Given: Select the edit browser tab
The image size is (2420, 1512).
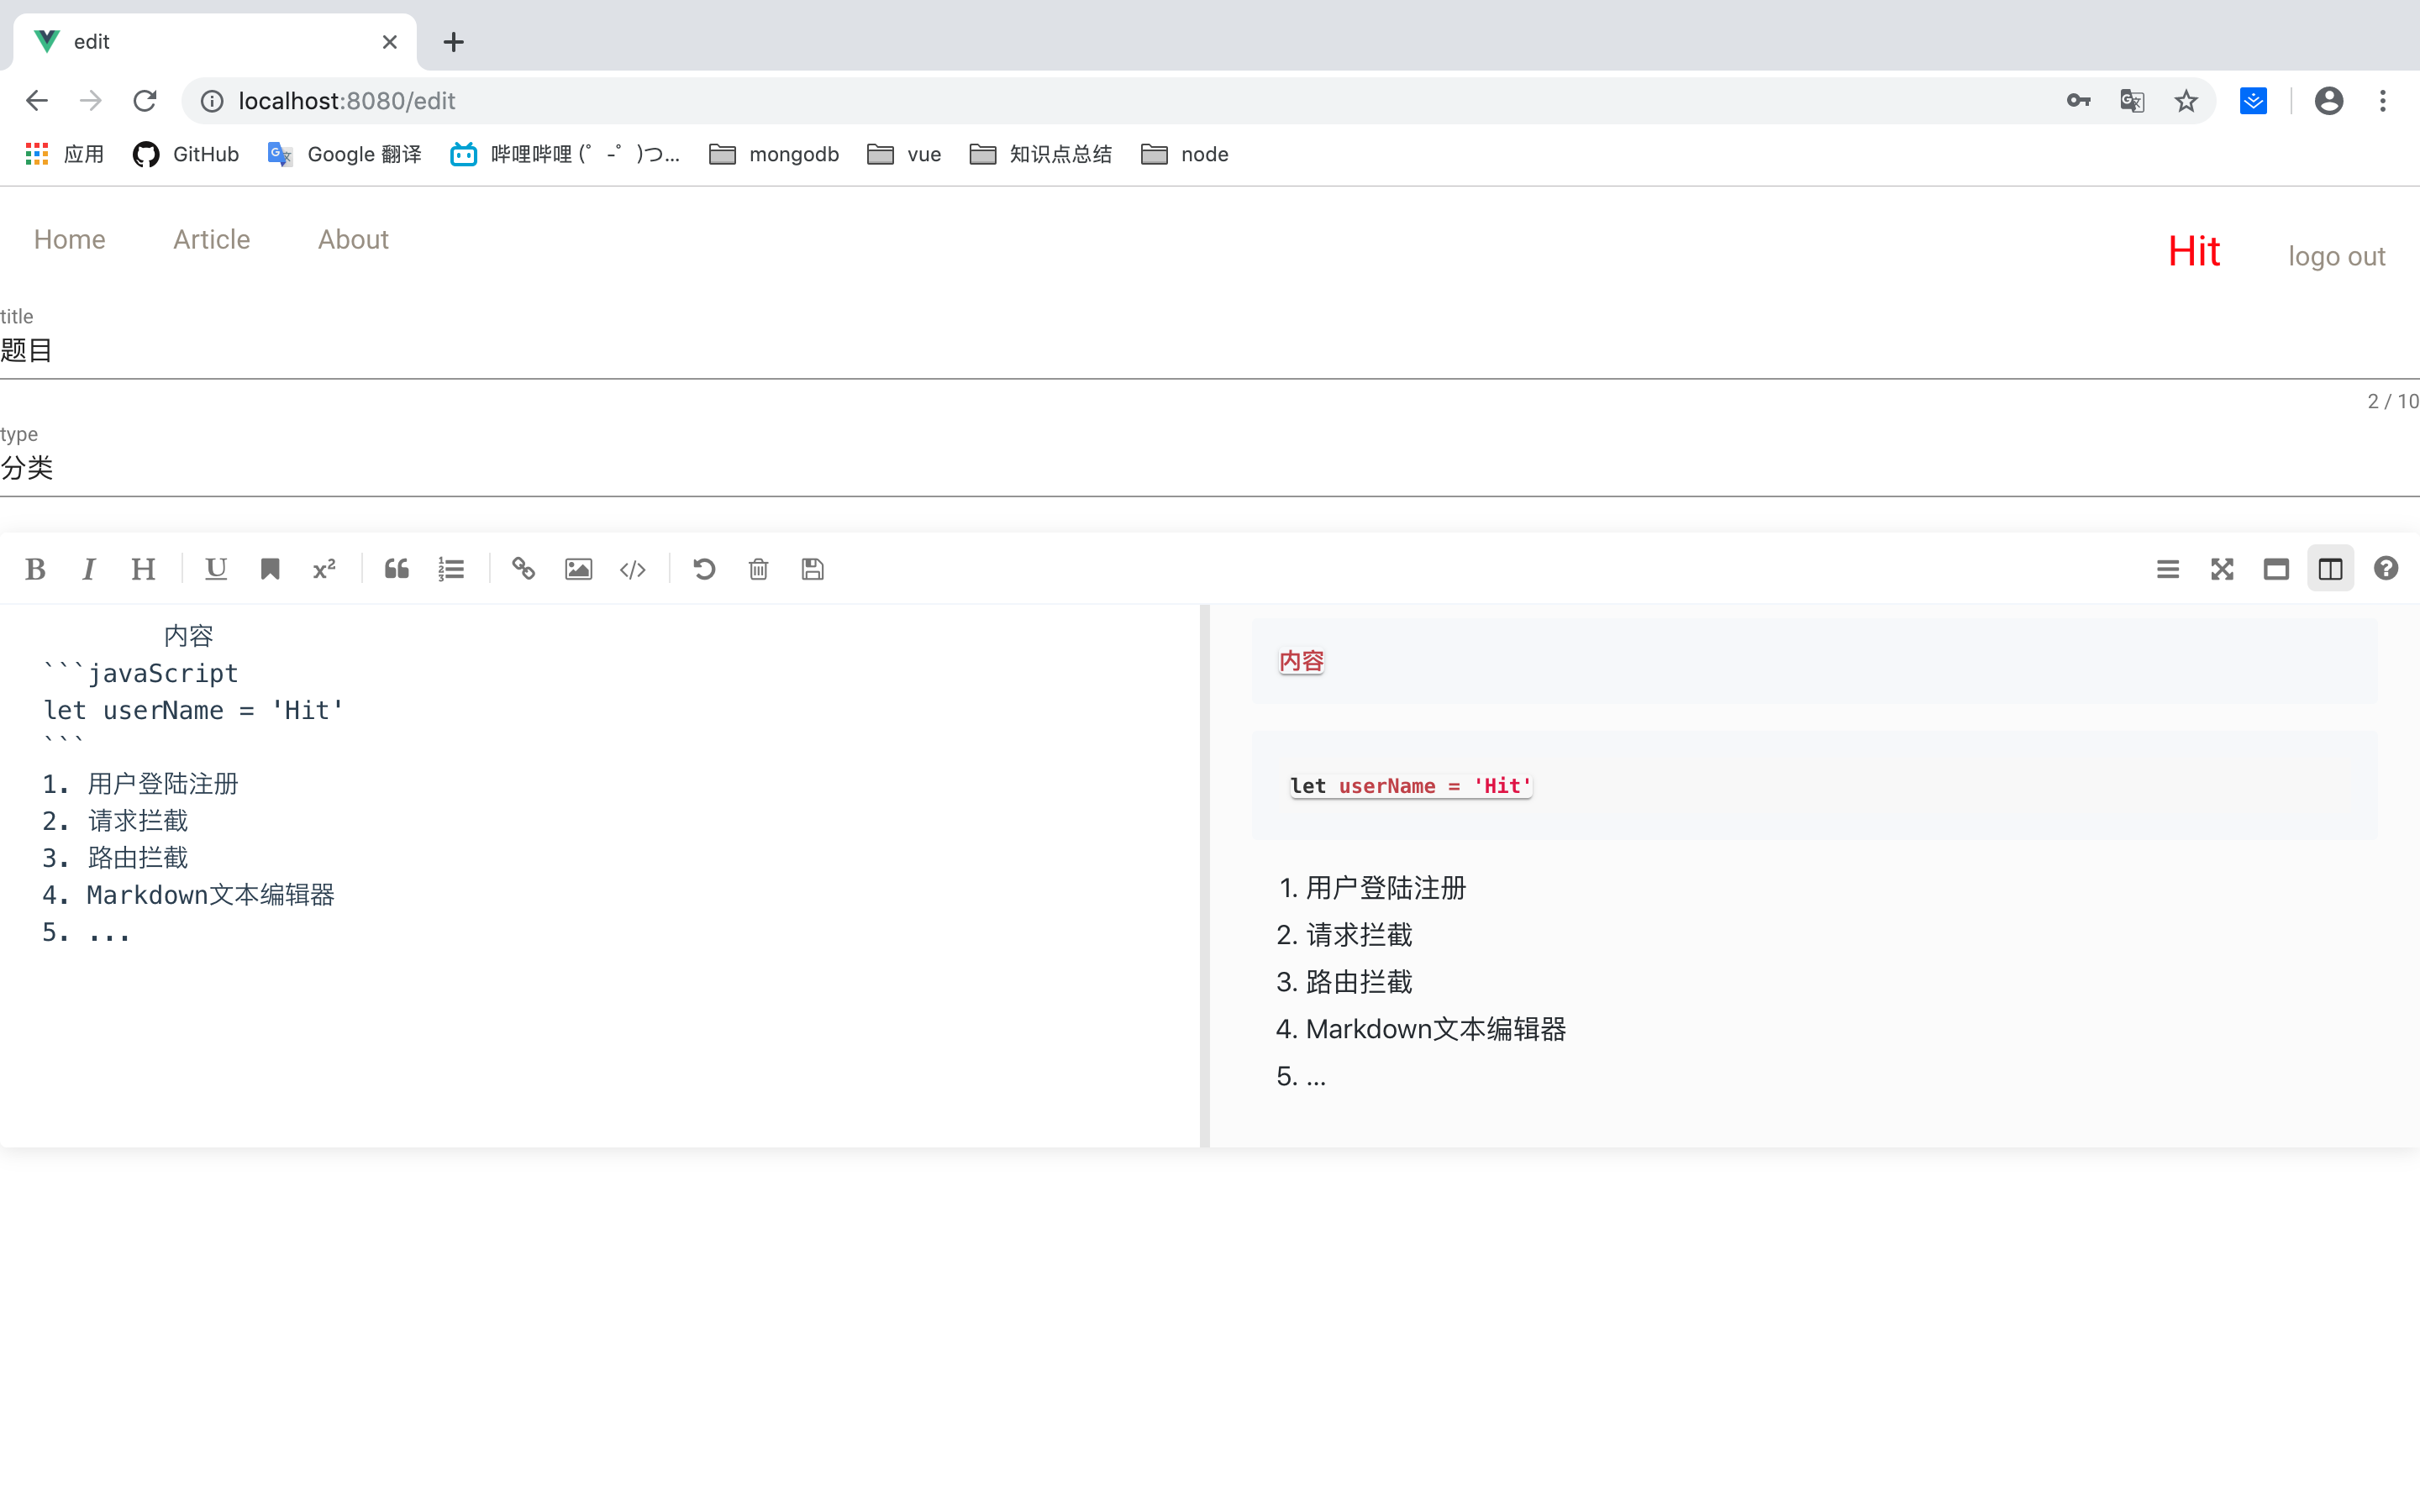Looking at the screenshot, I should coord(215,42).
